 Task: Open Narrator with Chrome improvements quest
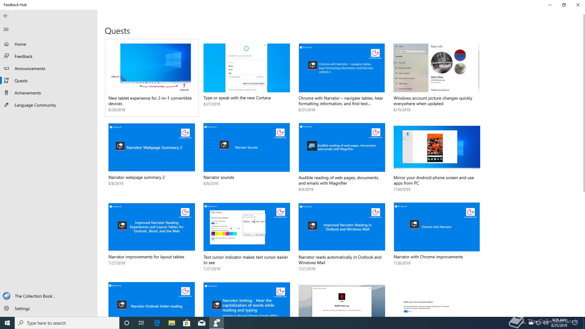tap(437, 227)
